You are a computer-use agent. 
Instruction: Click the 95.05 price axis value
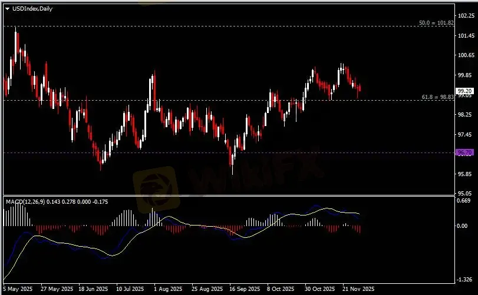point(466,193)
